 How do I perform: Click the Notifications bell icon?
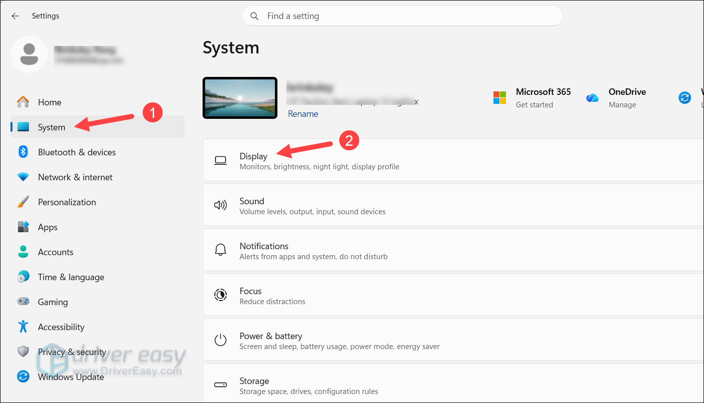pyautogui.click(x=221, y=250)
